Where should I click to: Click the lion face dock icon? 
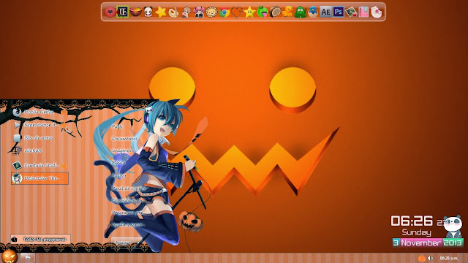tap(211, 12)
